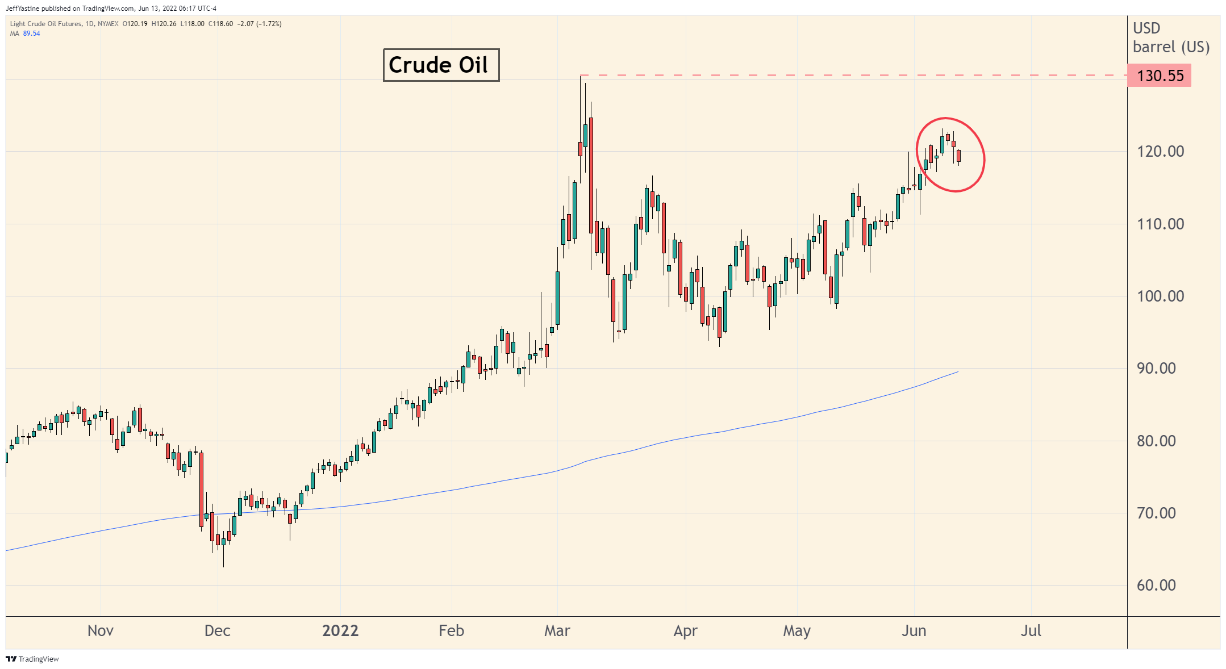Viewport: 1226px width, 669px height.
Task: Click the Jul label on time axis
Action: point(1031,631)
